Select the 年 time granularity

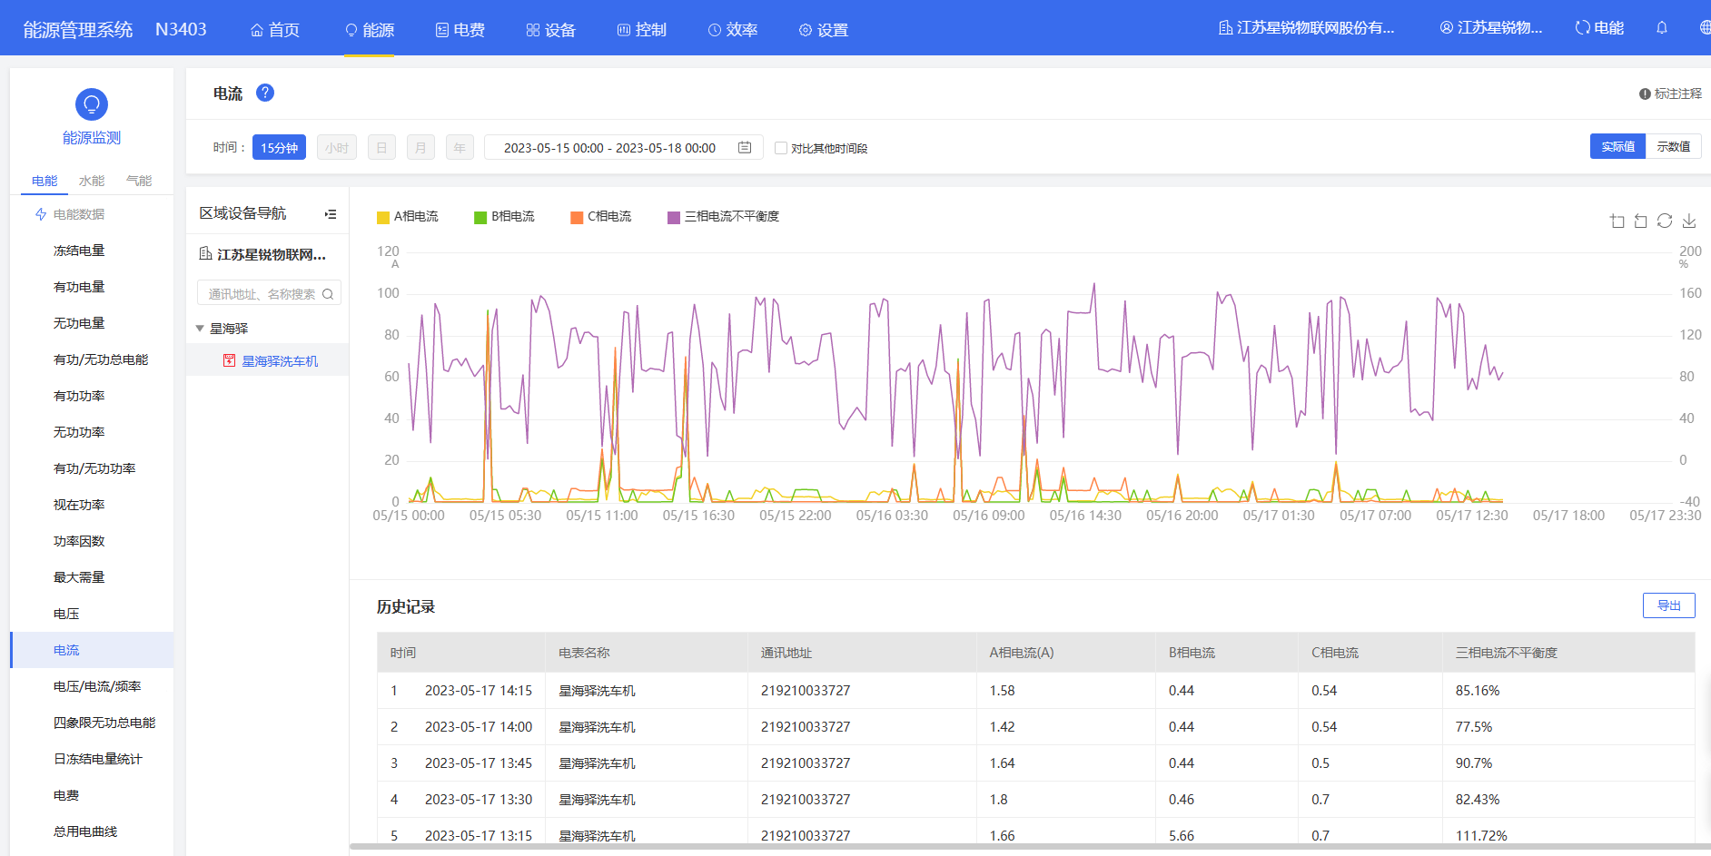pos(460,147)
